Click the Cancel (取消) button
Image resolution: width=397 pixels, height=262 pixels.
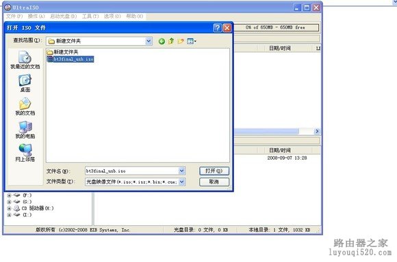tap(214, 181)
